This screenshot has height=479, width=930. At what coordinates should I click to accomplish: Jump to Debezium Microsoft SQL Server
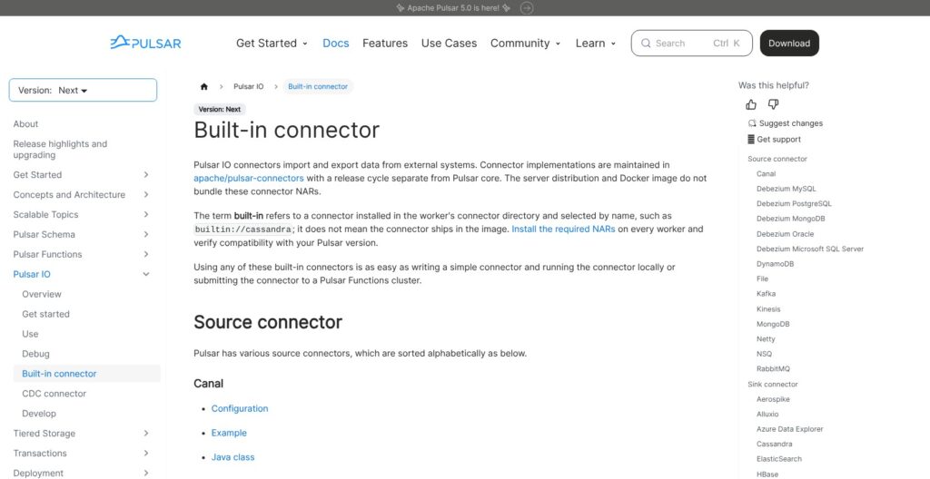pos(809,249)
